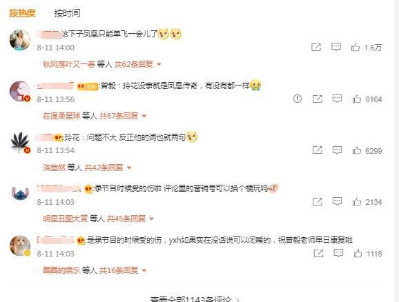Image resolution: width=399 pixels, height=302 pixels.
Task: Expand the 共67条回复 replies
Action: click(x=123, y=116)
